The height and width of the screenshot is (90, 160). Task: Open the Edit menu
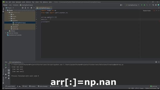point(10,2)
